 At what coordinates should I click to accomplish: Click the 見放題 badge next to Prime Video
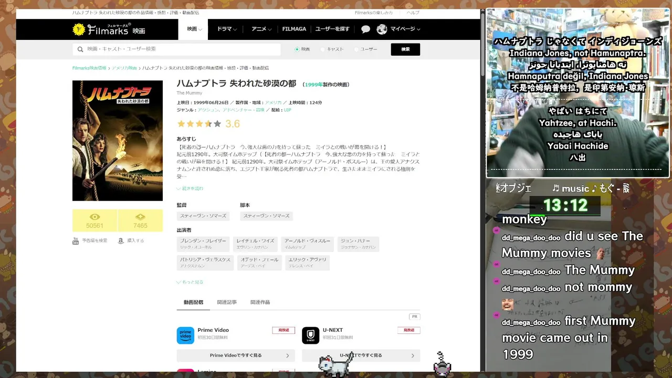pos(283,330)
